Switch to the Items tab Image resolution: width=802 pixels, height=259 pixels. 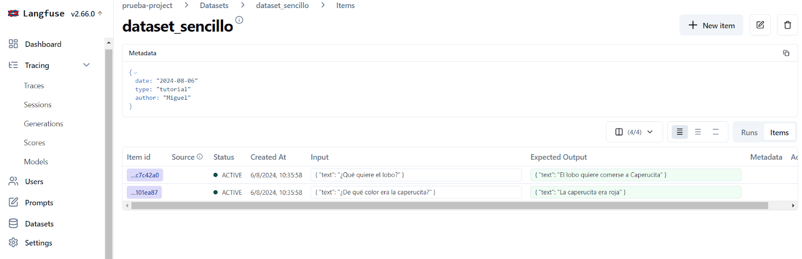(x=779, y=132)
